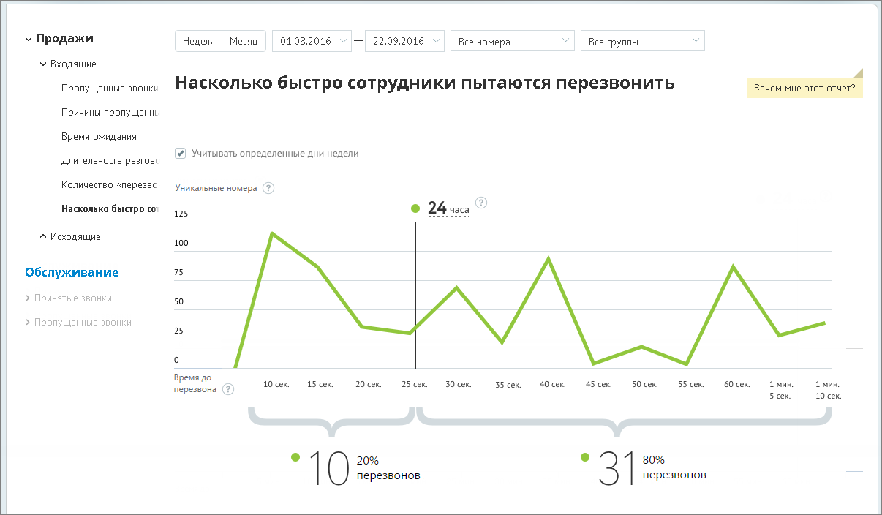Image resolution: width=882 pixels, height=515 pixels.
Task: Open Все группы dropdown
Action: pyautogui.click(x=643, y=42)
